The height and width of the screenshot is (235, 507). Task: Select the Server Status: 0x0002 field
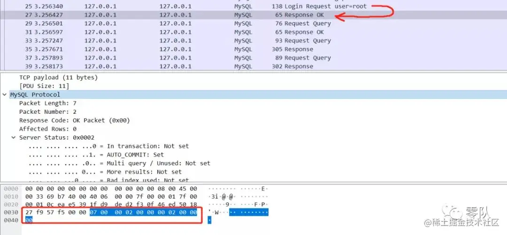point(57,138)
